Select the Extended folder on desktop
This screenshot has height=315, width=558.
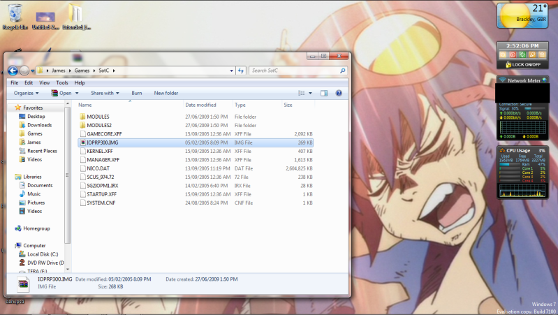(76, 16)
